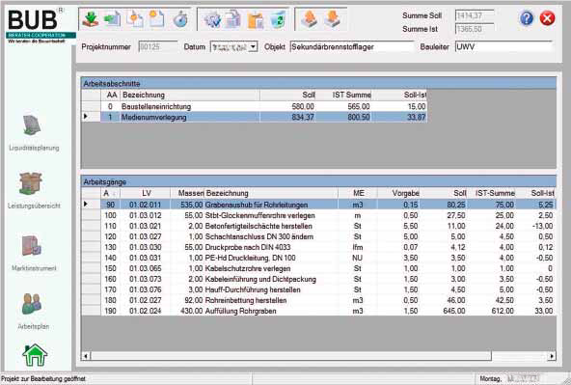This screenshot has width=571, height=385.
Task: Click the green arrow into document icon
Action: click(112, 18)
